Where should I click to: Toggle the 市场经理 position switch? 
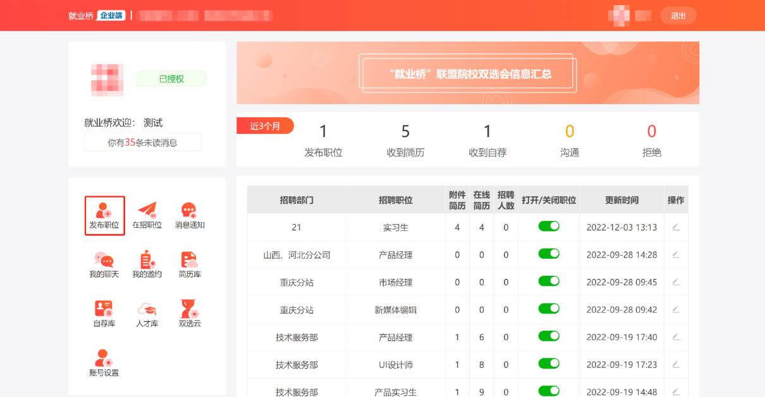[x=549, y=281]
